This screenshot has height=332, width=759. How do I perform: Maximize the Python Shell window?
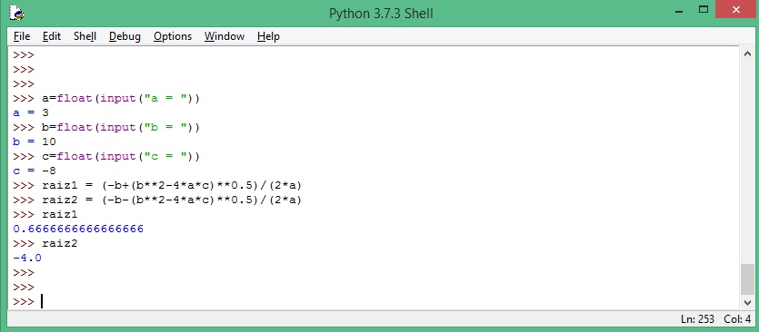[704, 10]
